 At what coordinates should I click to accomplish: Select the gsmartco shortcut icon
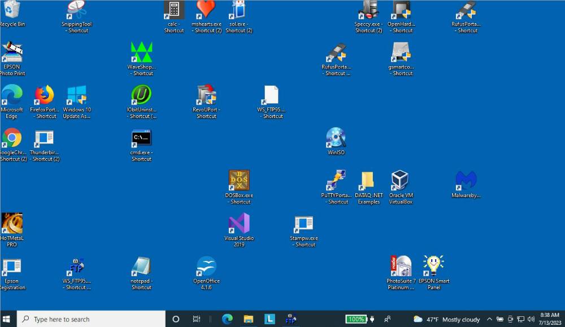pos(401,59)
